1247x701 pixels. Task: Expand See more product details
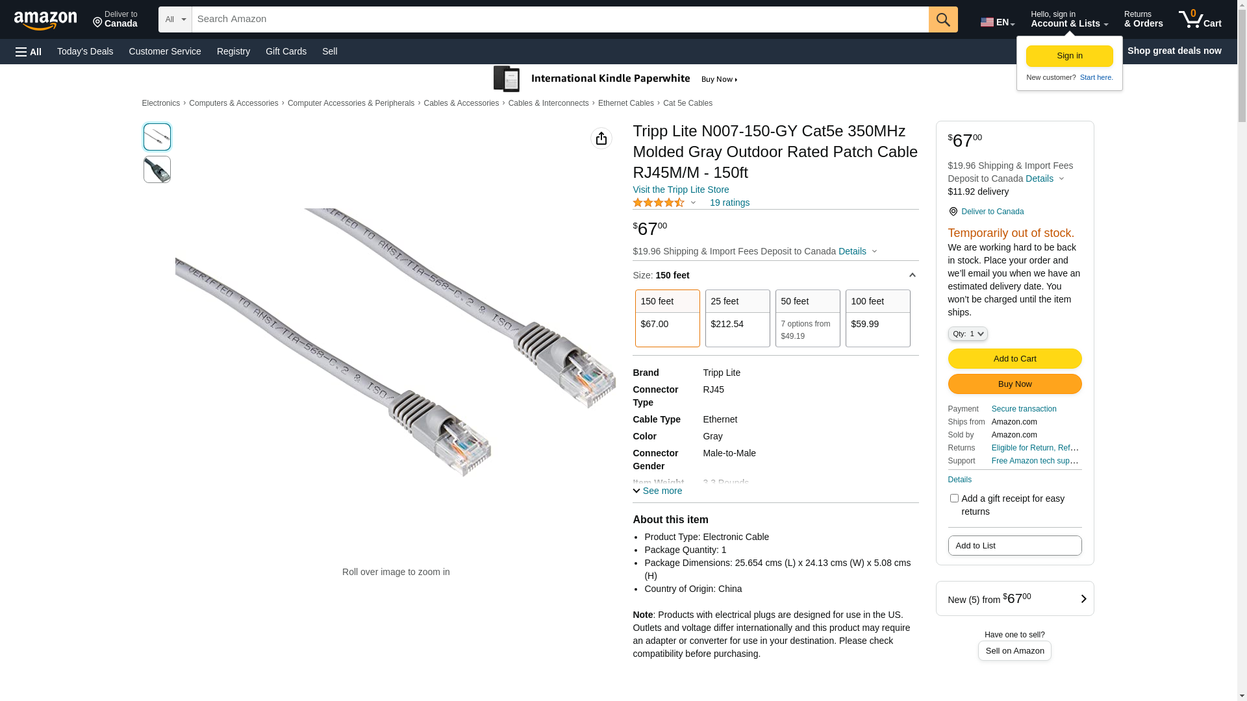[657, 491]
